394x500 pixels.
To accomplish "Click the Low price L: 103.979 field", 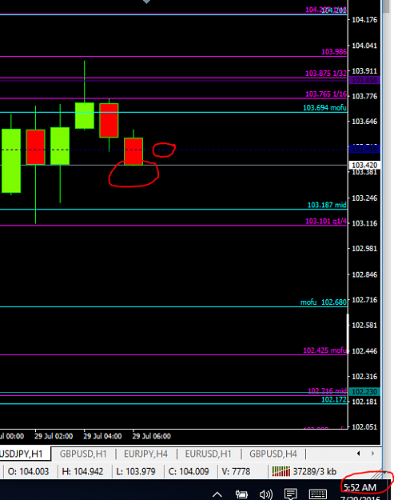I will (136, 471).
